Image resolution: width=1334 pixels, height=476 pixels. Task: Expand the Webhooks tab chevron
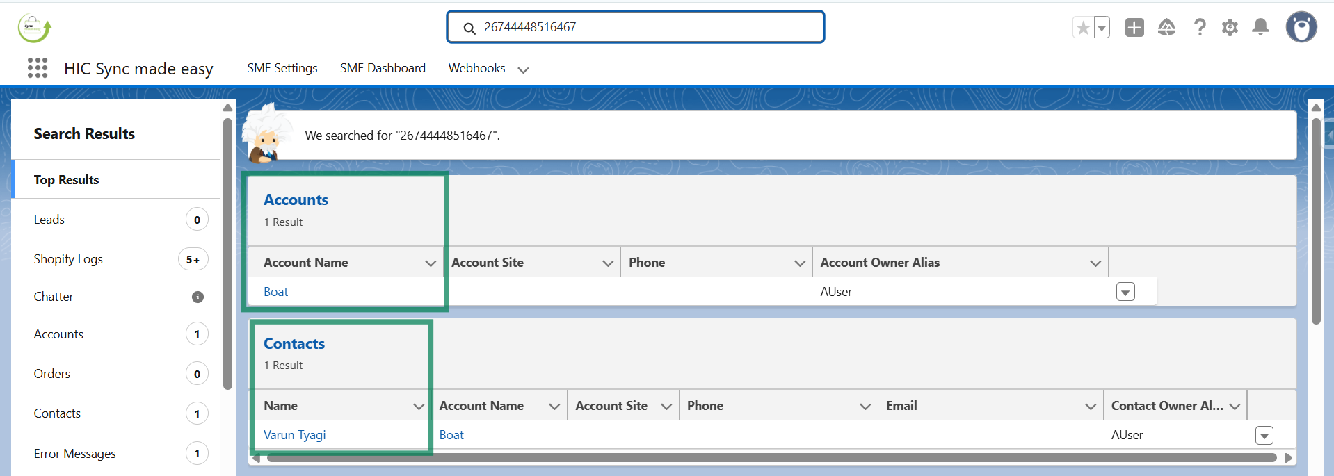pyautogui.click(x=524, y=69)
